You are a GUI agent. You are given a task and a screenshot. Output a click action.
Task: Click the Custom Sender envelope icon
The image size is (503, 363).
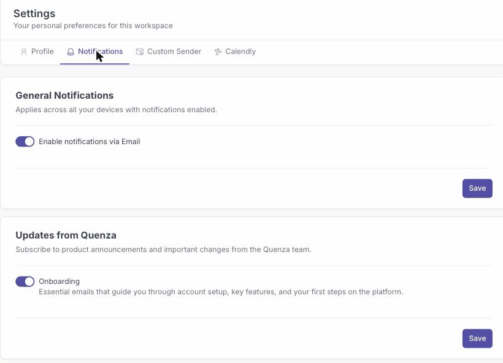(x=139, y=52)
